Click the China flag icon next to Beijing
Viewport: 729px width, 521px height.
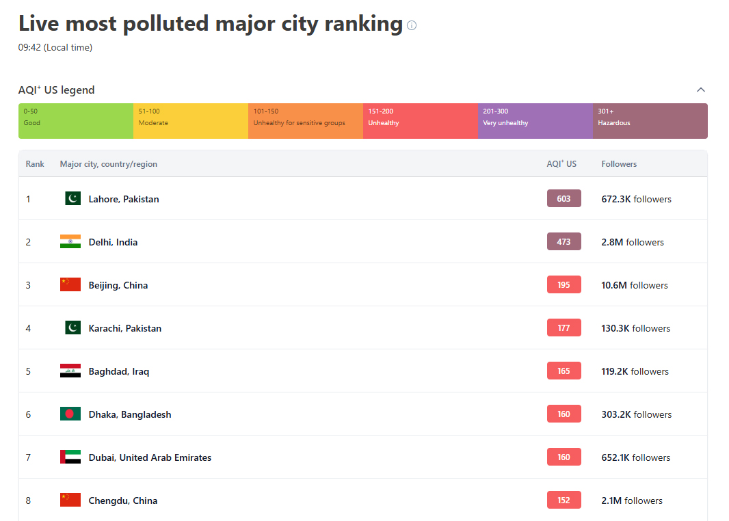click(70, 284)
